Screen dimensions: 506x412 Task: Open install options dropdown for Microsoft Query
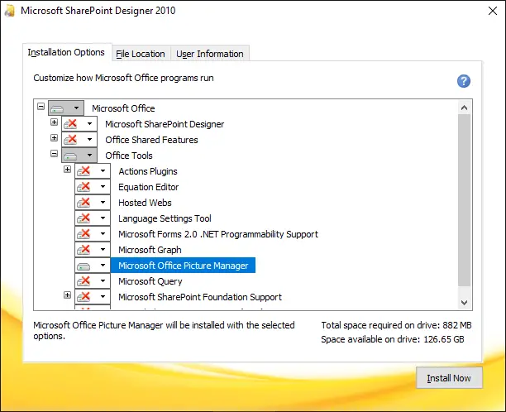tap(103, 281)
